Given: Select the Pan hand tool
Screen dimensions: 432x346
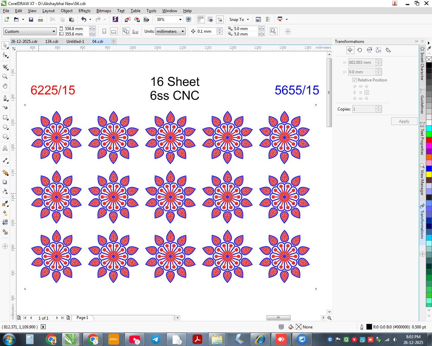Looking at the screenshot, I should click(x=5, y=86).
